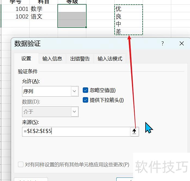Switch to the 输入信息 tab

(52, 59)
